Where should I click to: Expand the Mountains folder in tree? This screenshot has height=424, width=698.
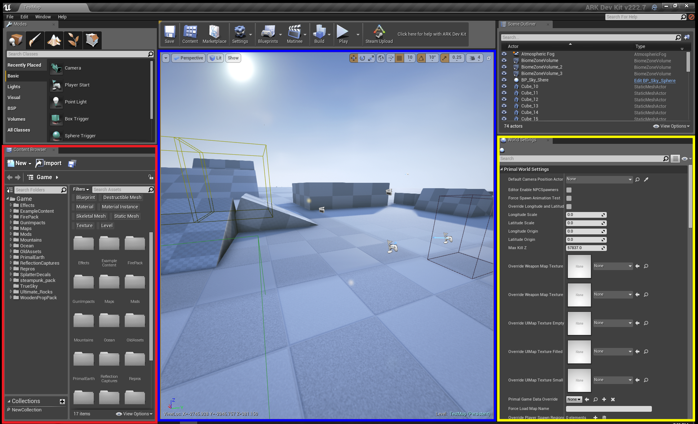point(11,240)
